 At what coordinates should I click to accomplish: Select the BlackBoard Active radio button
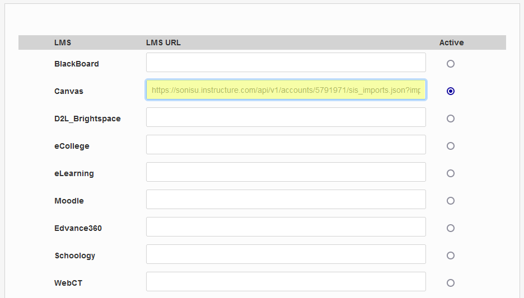(x=451, y=64)
